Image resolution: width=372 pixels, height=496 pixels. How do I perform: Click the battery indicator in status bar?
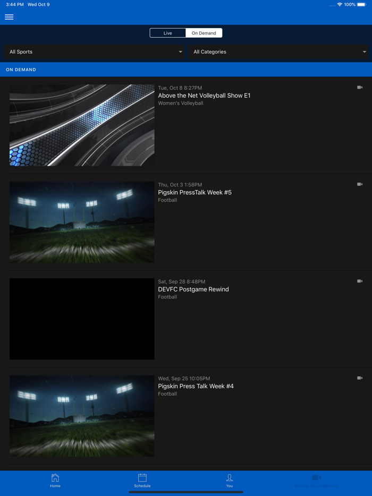[361, 4]
